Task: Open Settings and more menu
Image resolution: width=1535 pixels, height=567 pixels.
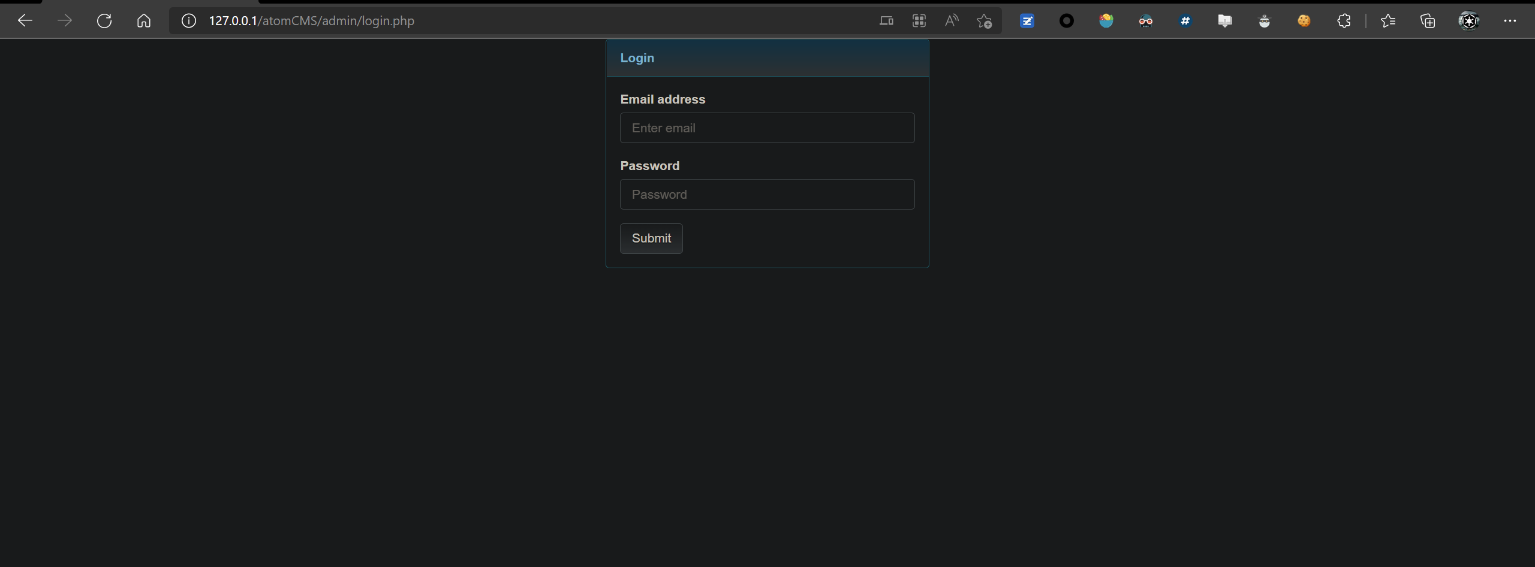Action: click(x=1510, y=21)
